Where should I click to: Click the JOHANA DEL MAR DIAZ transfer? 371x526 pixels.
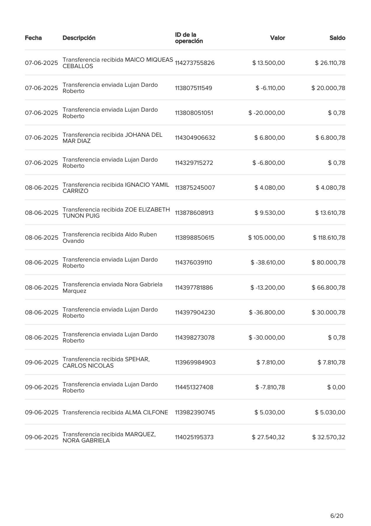[112, 138]
